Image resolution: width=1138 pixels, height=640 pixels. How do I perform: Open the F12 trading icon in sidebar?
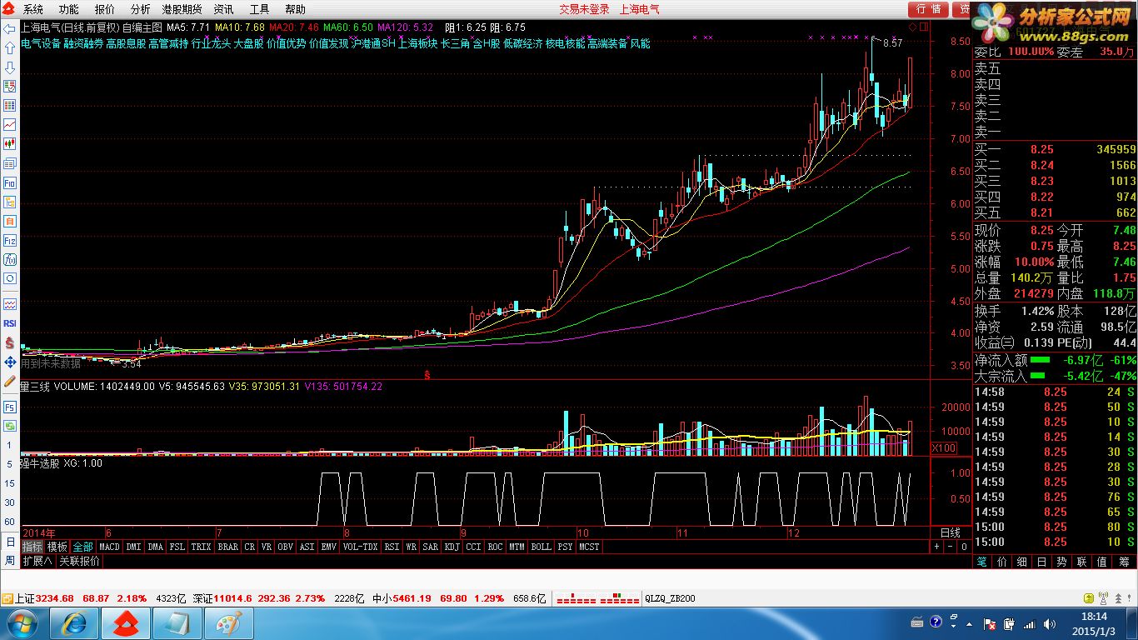[10, 240]
